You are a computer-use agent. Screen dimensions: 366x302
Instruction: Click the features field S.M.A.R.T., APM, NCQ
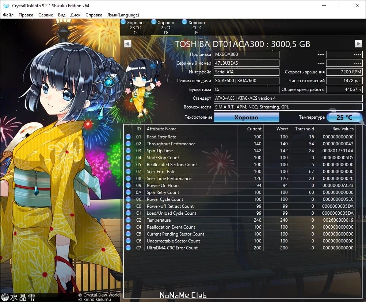pyautogui.click(x=288, y=107)
